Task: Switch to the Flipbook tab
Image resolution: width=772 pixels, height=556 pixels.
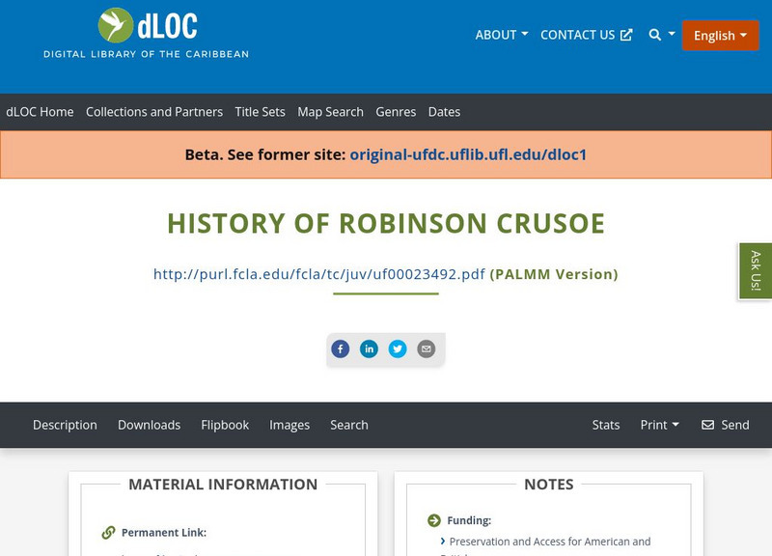Action: (224, 425)
